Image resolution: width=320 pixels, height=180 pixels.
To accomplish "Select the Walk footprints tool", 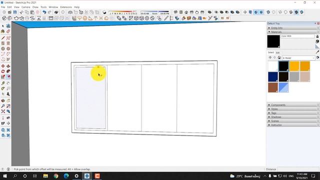I will (3, 123).
